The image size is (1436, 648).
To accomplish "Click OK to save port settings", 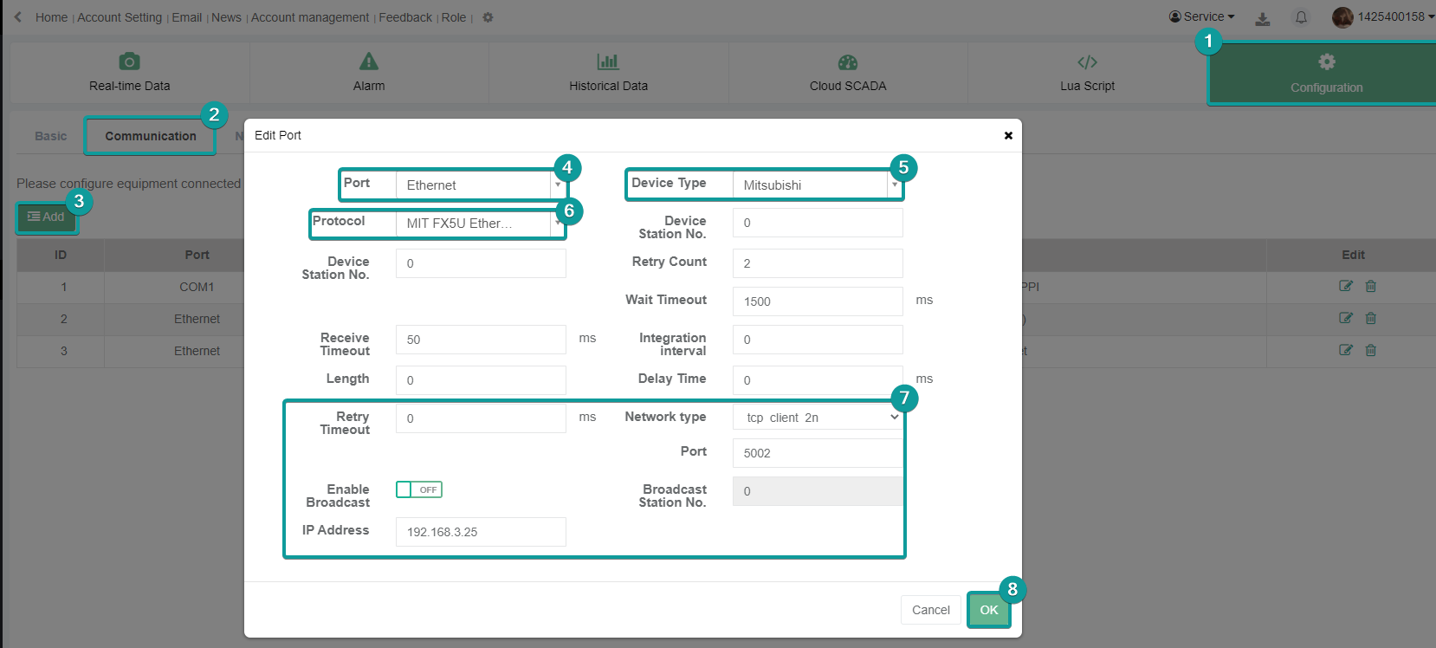I will 988,610.
